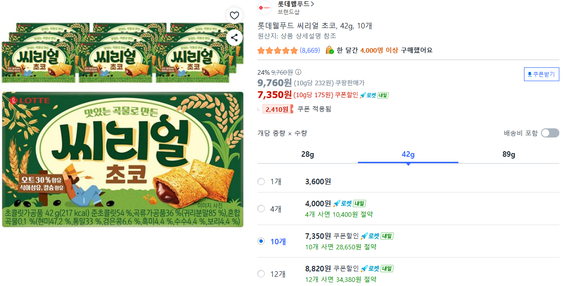Click the share icon on product image

tap(234, 38)
